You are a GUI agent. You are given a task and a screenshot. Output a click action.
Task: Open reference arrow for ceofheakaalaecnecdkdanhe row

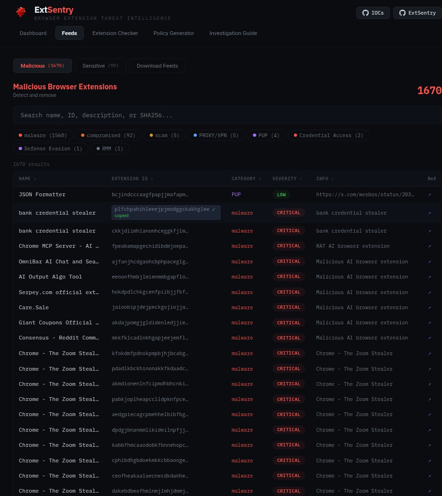click(430, 476)
